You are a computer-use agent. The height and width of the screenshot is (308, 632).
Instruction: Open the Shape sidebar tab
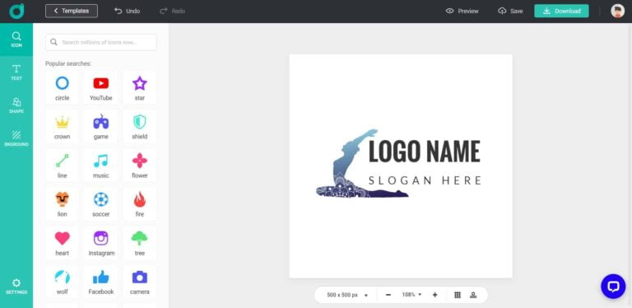coord(16,105)
